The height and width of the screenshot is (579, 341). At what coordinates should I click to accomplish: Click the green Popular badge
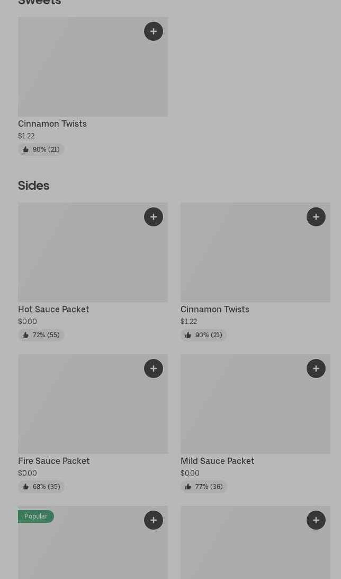tap(35, 516)
